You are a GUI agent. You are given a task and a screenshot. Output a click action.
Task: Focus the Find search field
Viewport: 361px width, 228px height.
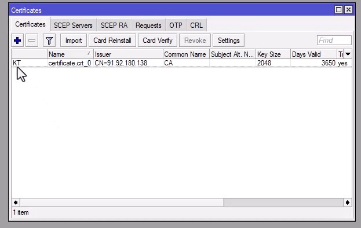click(334, 41)
